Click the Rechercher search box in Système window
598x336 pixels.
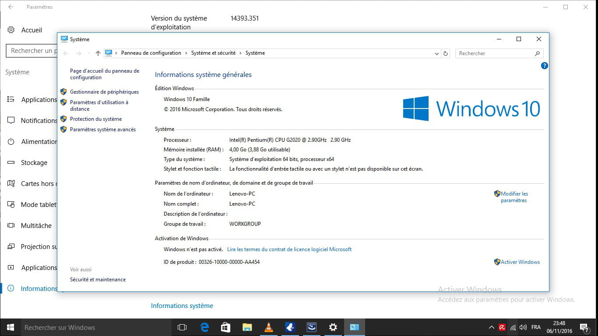point(499,53)
